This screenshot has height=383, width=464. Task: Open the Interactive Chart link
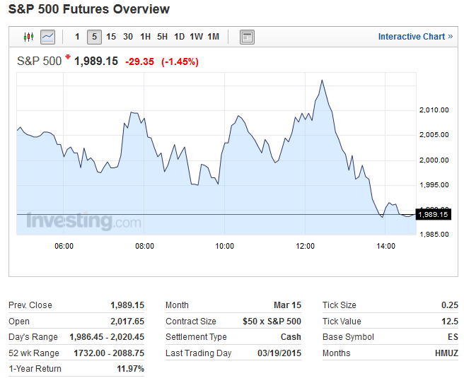click(x=415, y=37)
